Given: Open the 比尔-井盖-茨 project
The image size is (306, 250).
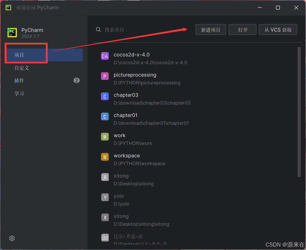Looking at the screenshot, I should 128,236.
